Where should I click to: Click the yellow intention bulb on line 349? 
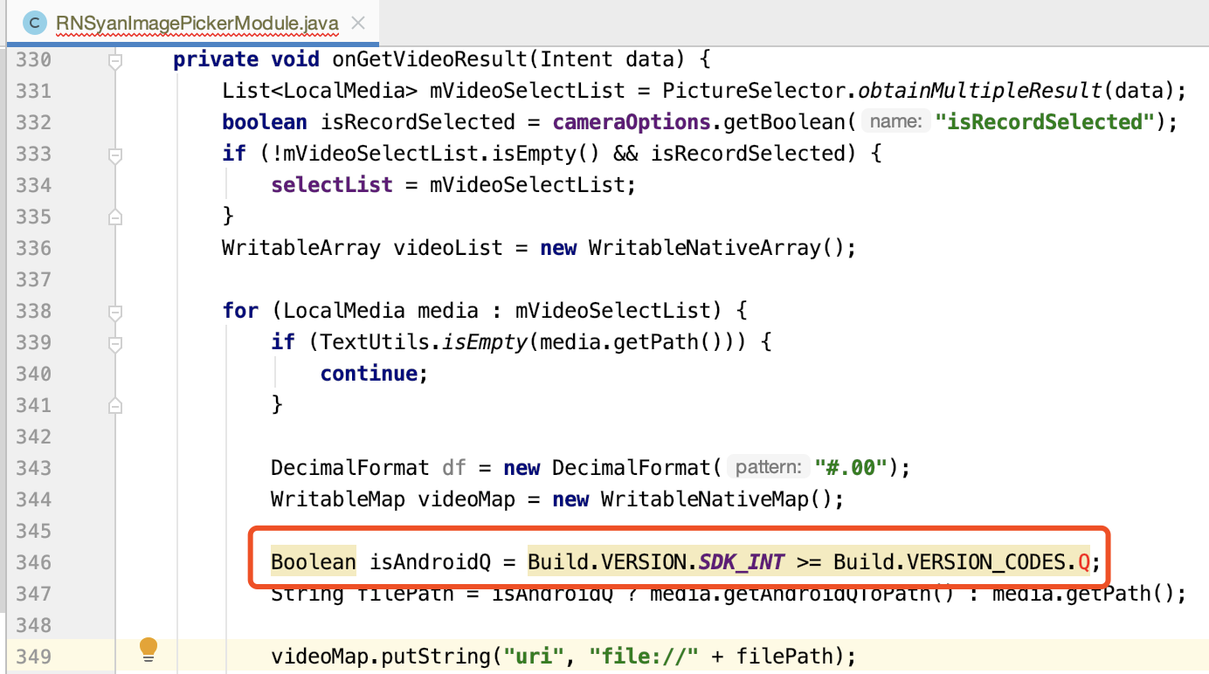148,650
